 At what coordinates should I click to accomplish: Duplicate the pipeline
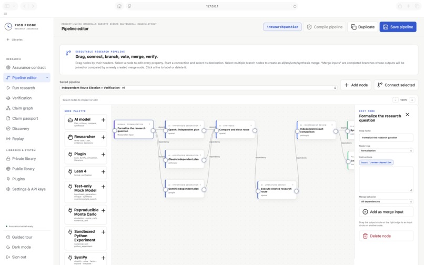[x=362, y=27]
